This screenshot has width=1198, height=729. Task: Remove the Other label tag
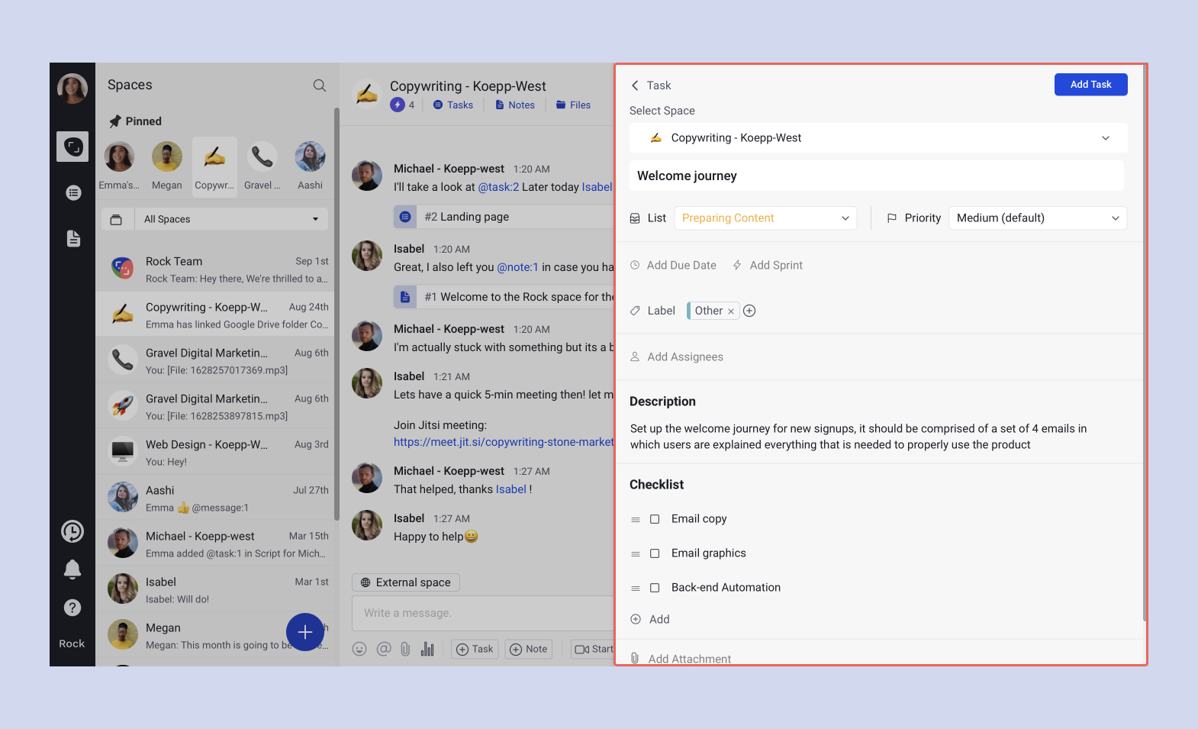point(731,311)
